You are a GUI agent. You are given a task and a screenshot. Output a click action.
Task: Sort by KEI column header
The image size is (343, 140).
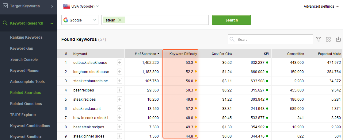coord(253,54)
